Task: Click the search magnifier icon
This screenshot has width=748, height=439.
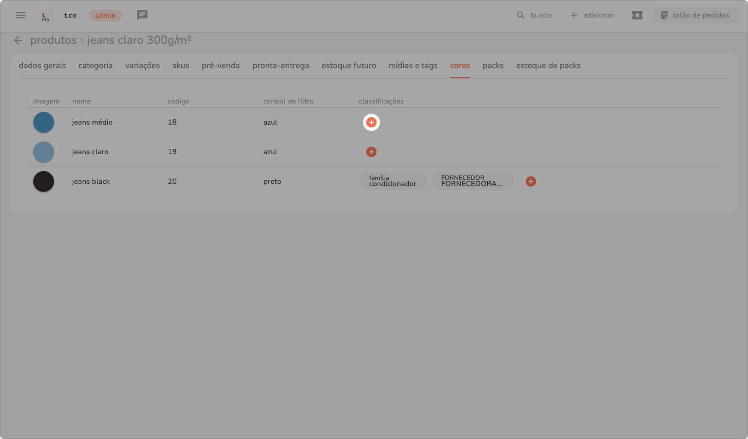Action: (520, 15)
